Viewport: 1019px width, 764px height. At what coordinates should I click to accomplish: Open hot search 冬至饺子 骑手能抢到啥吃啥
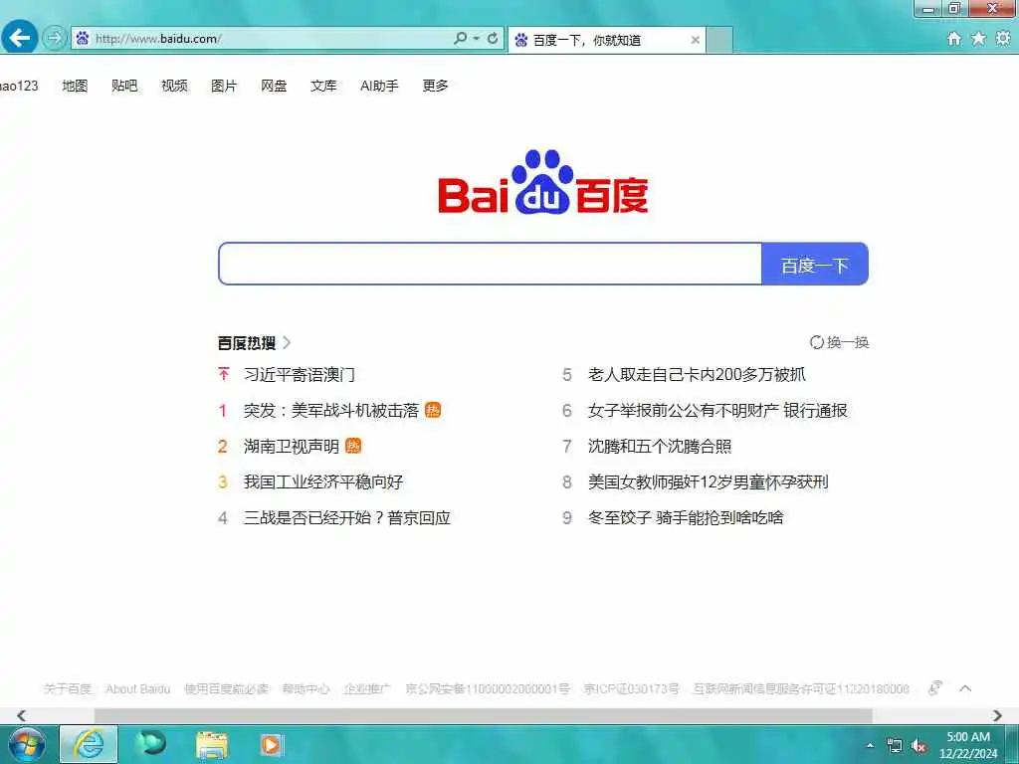coord(686,517)
